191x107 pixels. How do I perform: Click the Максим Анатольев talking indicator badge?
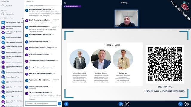pyautogui.click(x=72, y=6)
